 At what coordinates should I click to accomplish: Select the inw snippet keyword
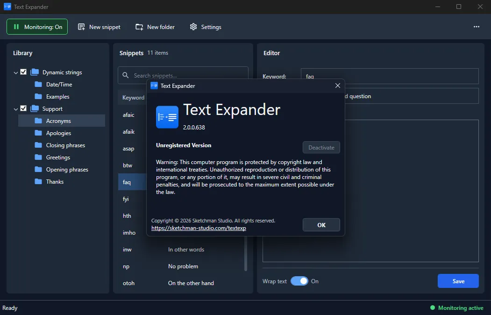coord(127,250)
